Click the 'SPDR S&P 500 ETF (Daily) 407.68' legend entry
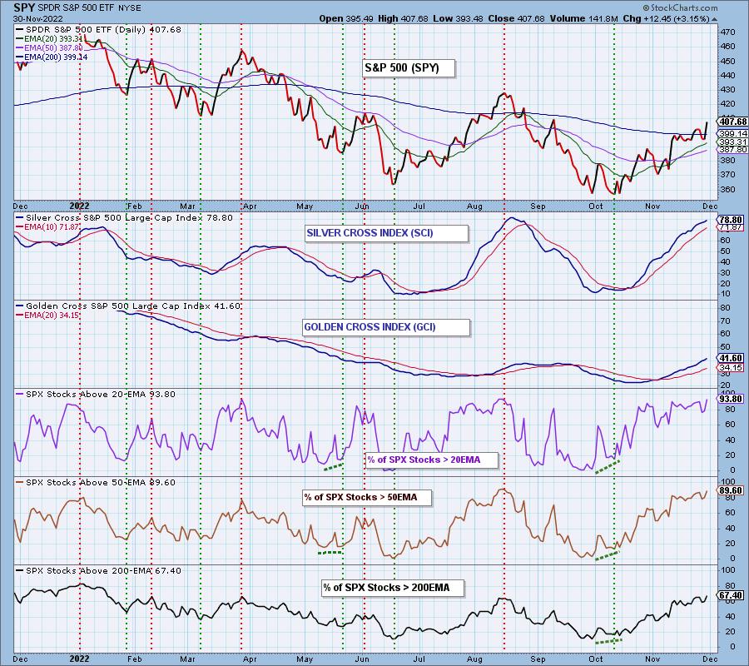This screenshot has height=666, width=749. click(99, 30)
